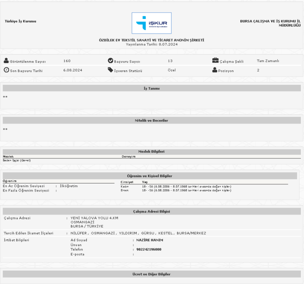Click the Başvuru Sayısı checkmark icon
The width and height of the screenshot is (304, 284).
click(x=110, y=61)
